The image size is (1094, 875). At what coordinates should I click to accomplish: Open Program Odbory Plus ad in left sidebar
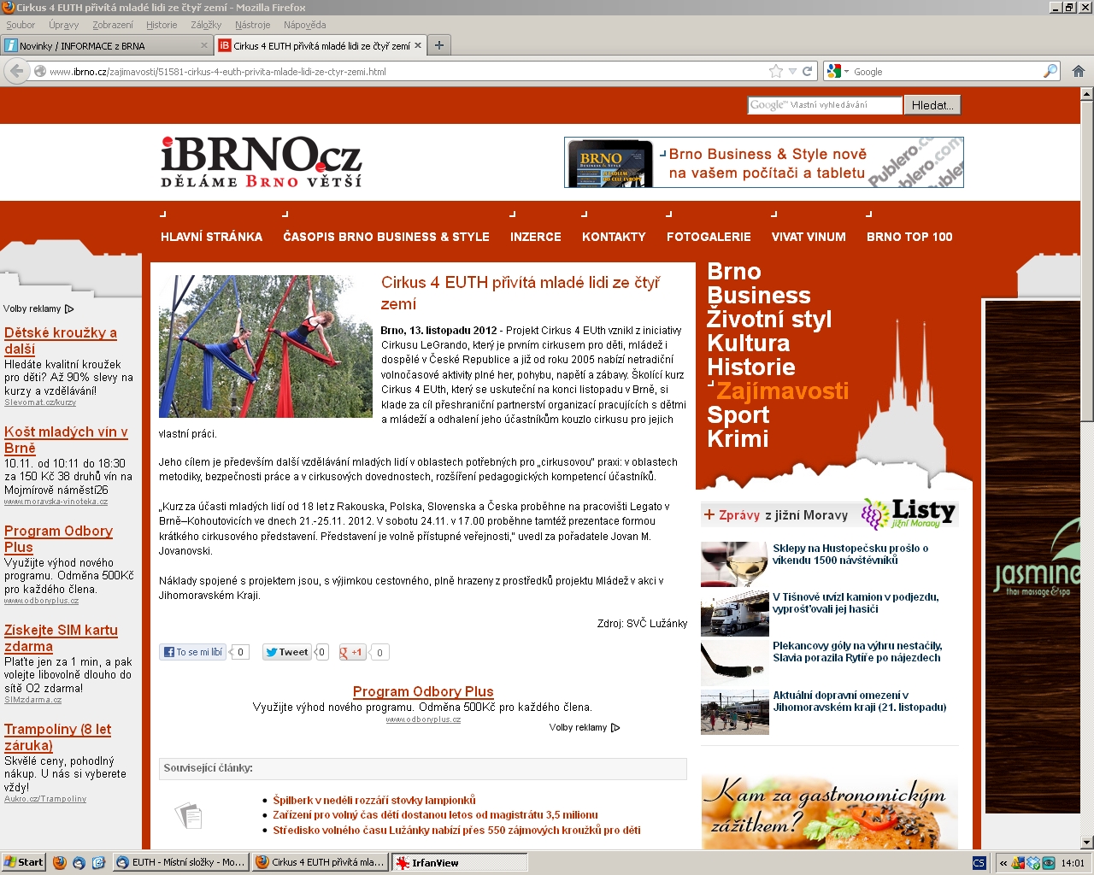click(58, 539)
